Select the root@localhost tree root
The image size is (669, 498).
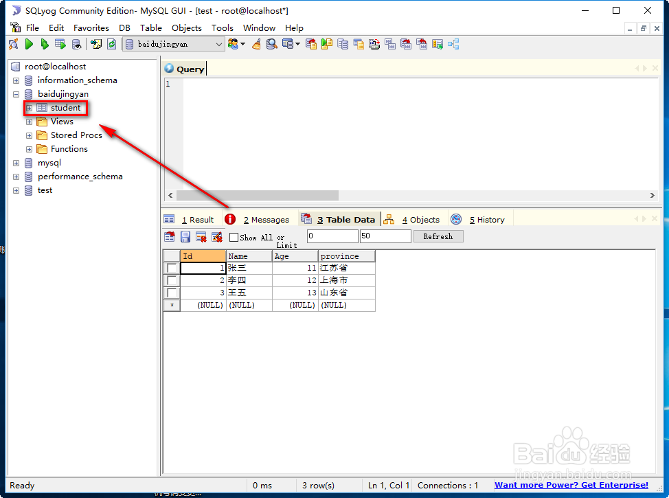tap(55, 67)
